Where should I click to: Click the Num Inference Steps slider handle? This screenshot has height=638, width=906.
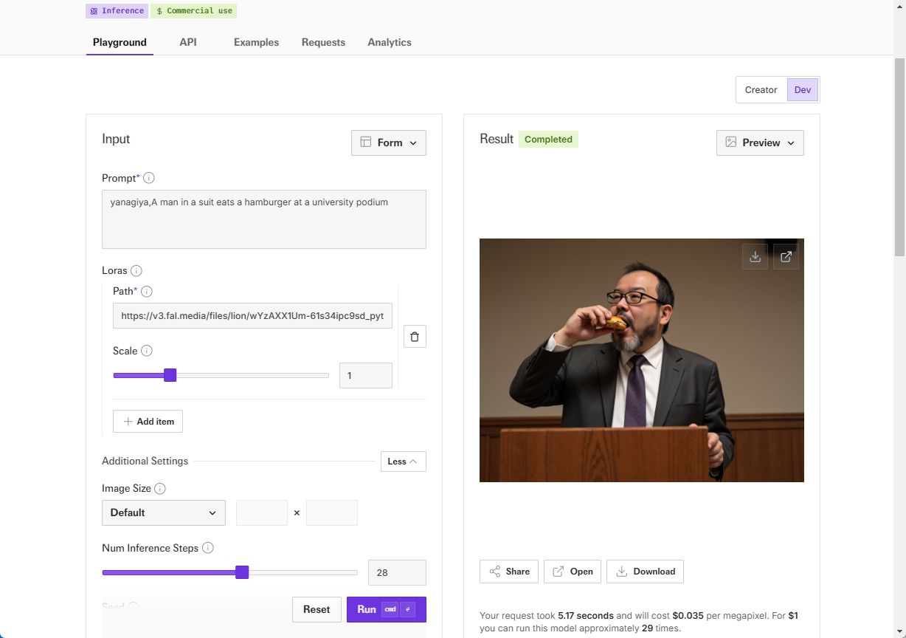(242, 572)
